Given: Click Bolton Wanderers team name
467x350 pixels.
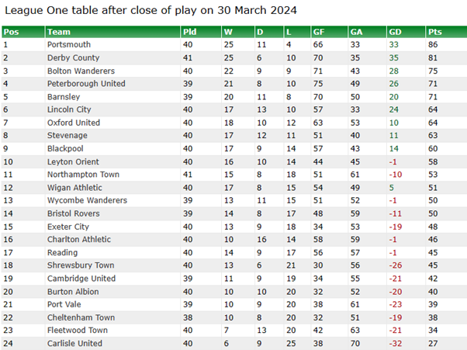Looking at the screenshot, I should [x=81, y=71].
